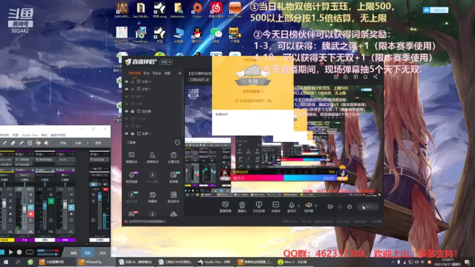
Task: Open the 网易云音乐 desktop shortcut
Action: click(x=216, y=10)
